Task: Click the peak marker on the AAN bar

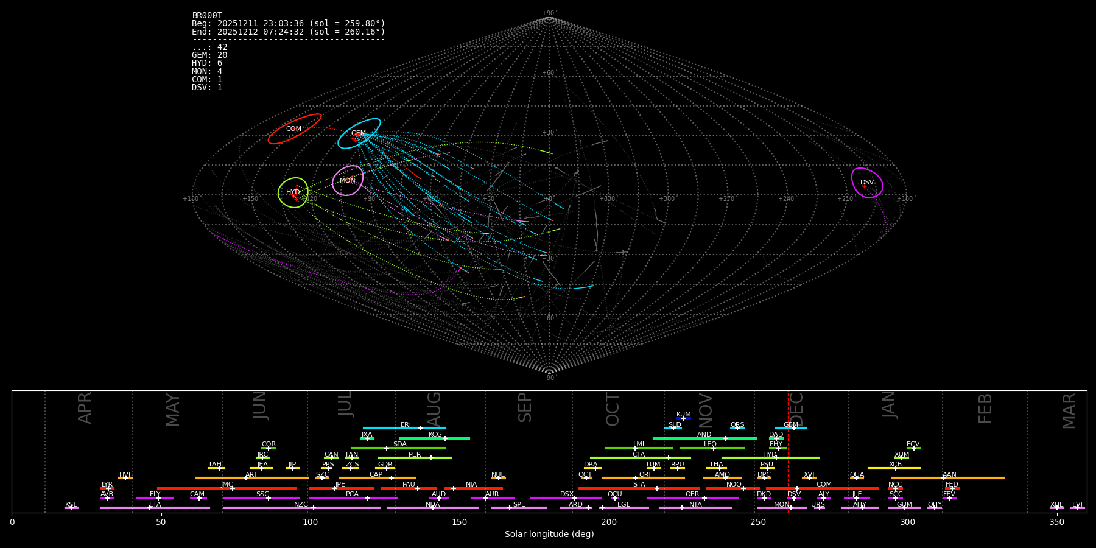Action: pyautogui.click(x=944, y=478)
